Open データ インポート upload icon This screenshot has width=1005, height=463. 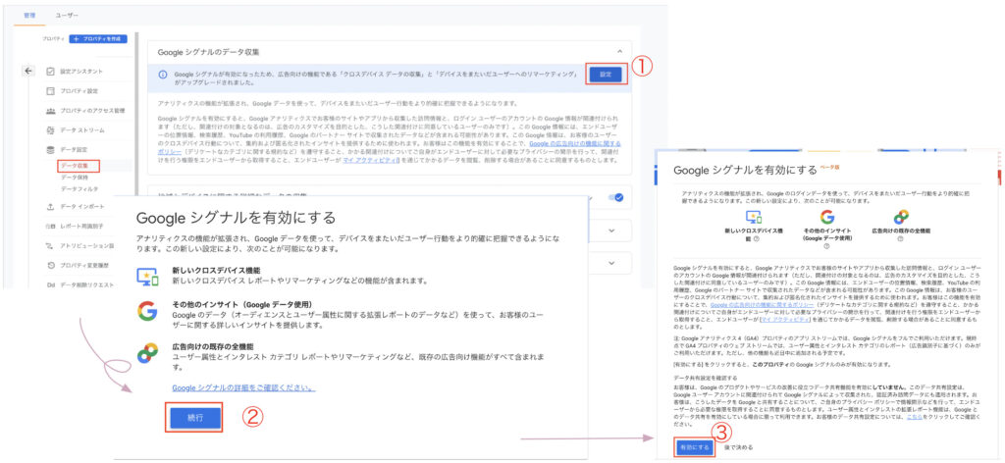pos(50,206)
